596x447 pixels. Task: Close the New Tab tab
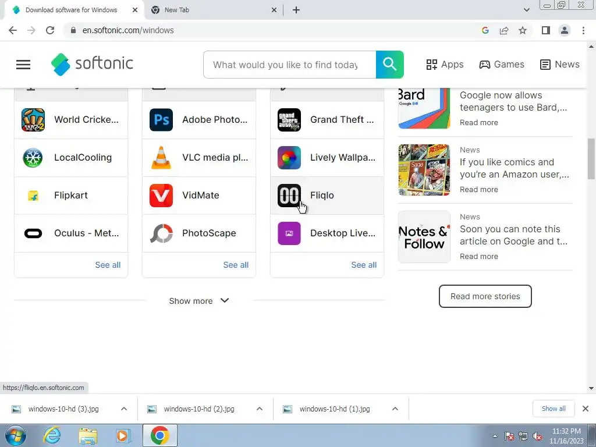point(274,10)
